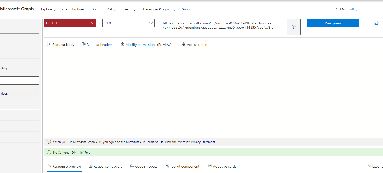The height and width of the screenshot is (173, 383).
Task: Open the more actions ellipsis in the sidebar
Action: [x=17, y=45]
